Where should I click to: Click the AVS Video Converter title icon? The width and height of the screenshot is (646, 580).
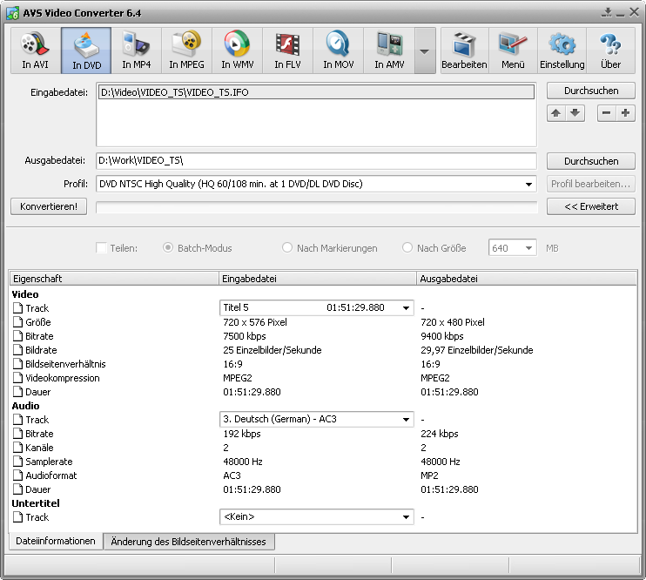point(13,13)
